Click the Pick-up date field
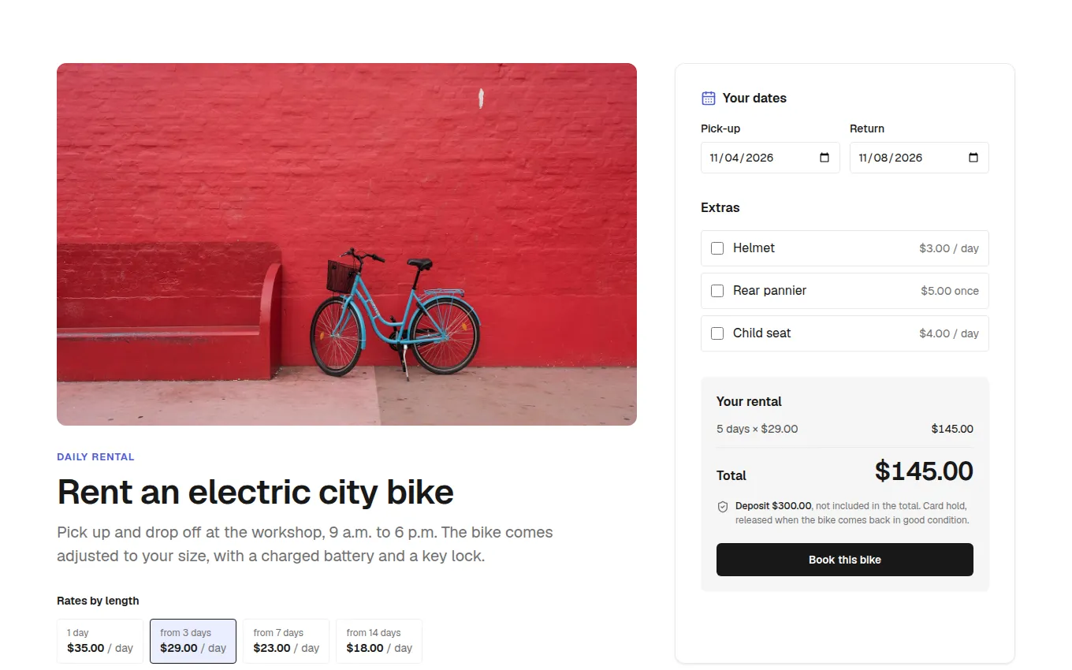The width and height of the screenshot is (1072, 670). tap(770, 158)
